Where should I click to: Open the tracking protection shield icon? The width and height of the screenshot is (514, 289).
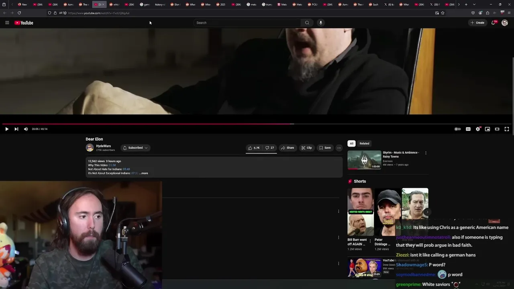point(49,13)
